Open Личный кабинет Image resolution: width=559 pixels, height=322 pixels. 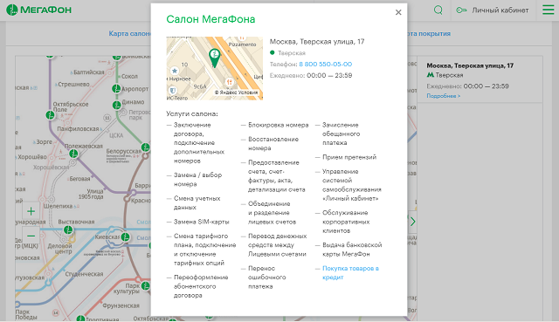(500, 10)
